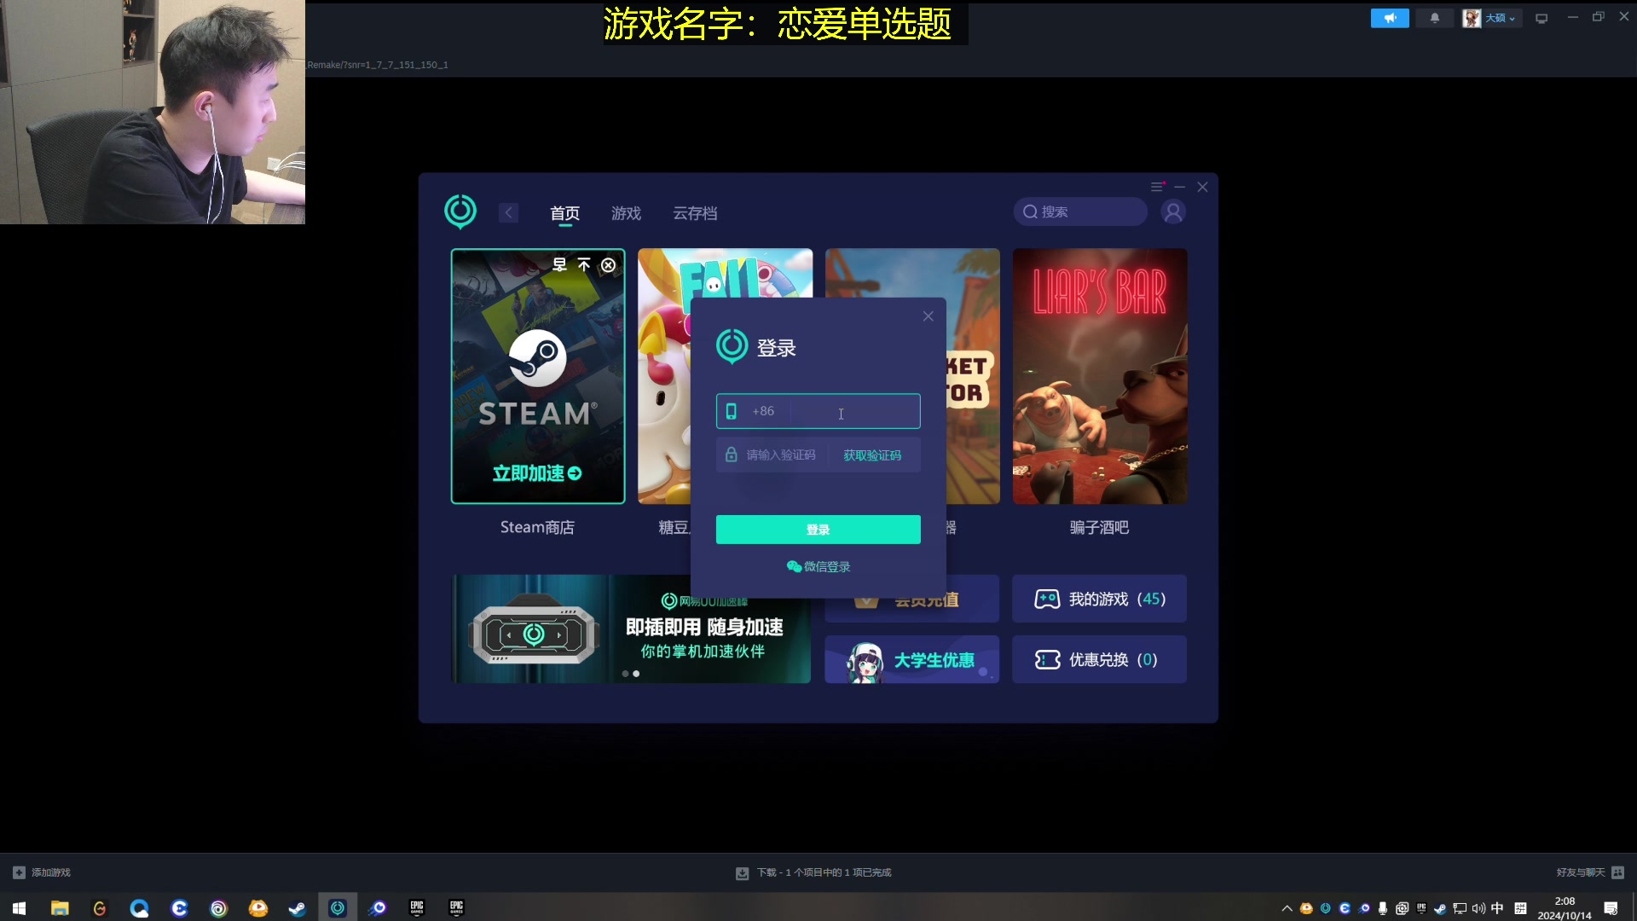
Task: Open the user profile avatar icon
Action: [x=1173, y=211]
